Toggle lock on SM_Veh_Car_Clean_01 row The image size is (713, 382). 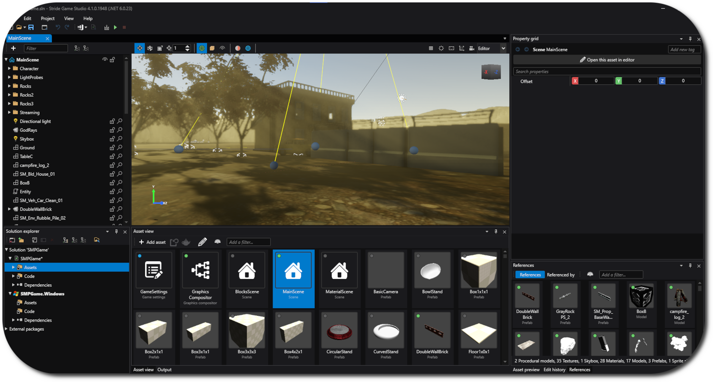click(x=112, y=200)
